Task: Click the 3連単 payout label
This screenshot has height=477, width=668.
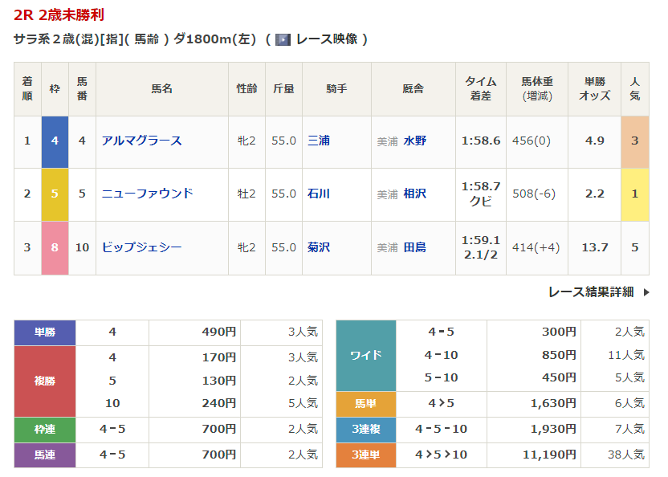Action: [365, 455]
